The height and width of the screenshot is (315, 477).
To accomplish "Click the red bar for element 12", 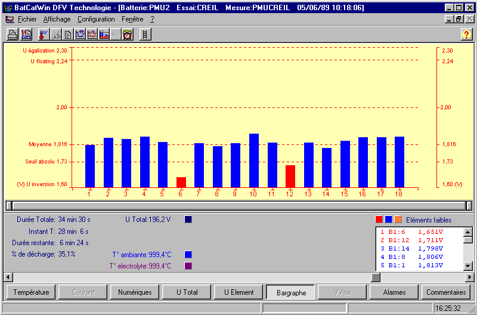I will (290, 177).
